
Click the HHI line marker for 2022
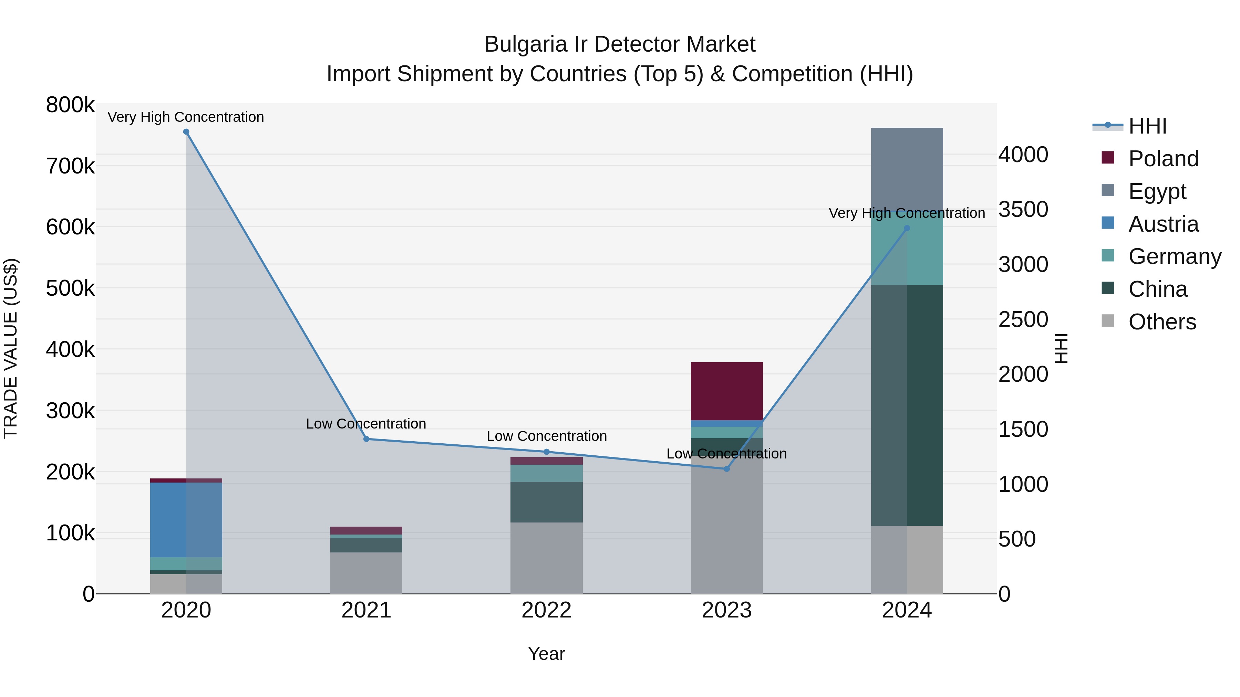pyautogui.click(x=546, y=452)
